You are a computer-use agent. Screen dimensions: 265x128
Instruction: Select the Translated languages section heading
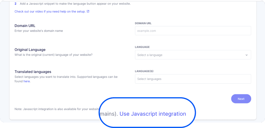(33, 72)
